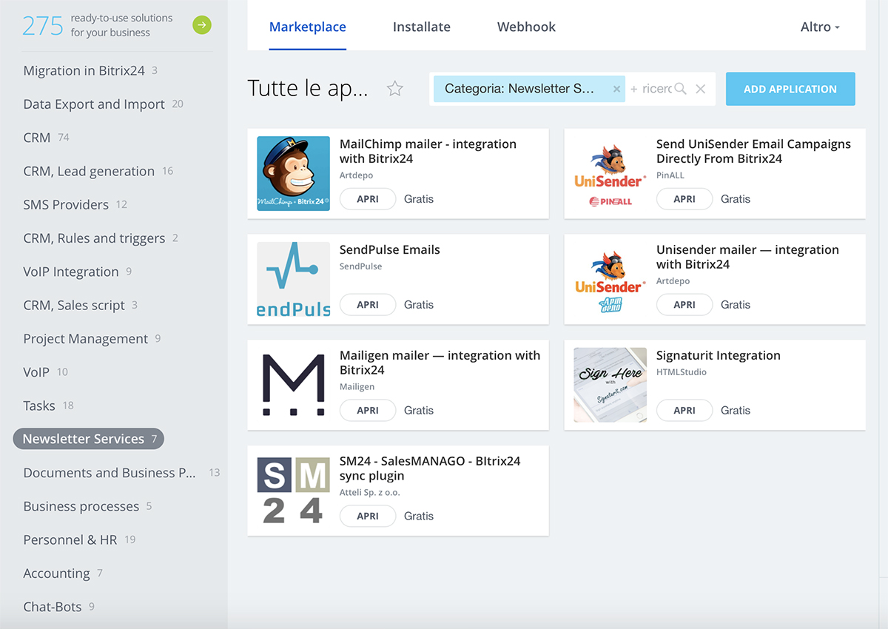The width and height of the screenshot is (888, 629).
Task: Open SendPulse Emails title link
Action: [x=390, y=249]
